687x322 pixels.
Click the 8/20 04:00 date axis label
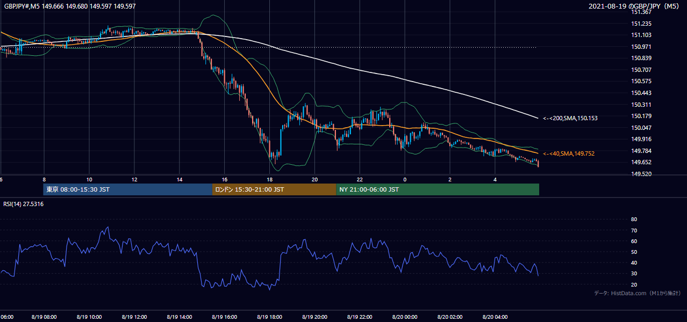495,317
